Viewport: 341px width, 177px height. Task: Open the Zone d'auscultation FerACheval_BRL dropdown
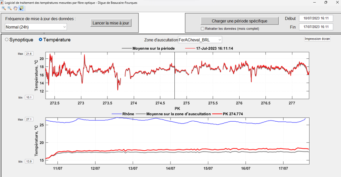pyautogui.click(x=200, y=40)
